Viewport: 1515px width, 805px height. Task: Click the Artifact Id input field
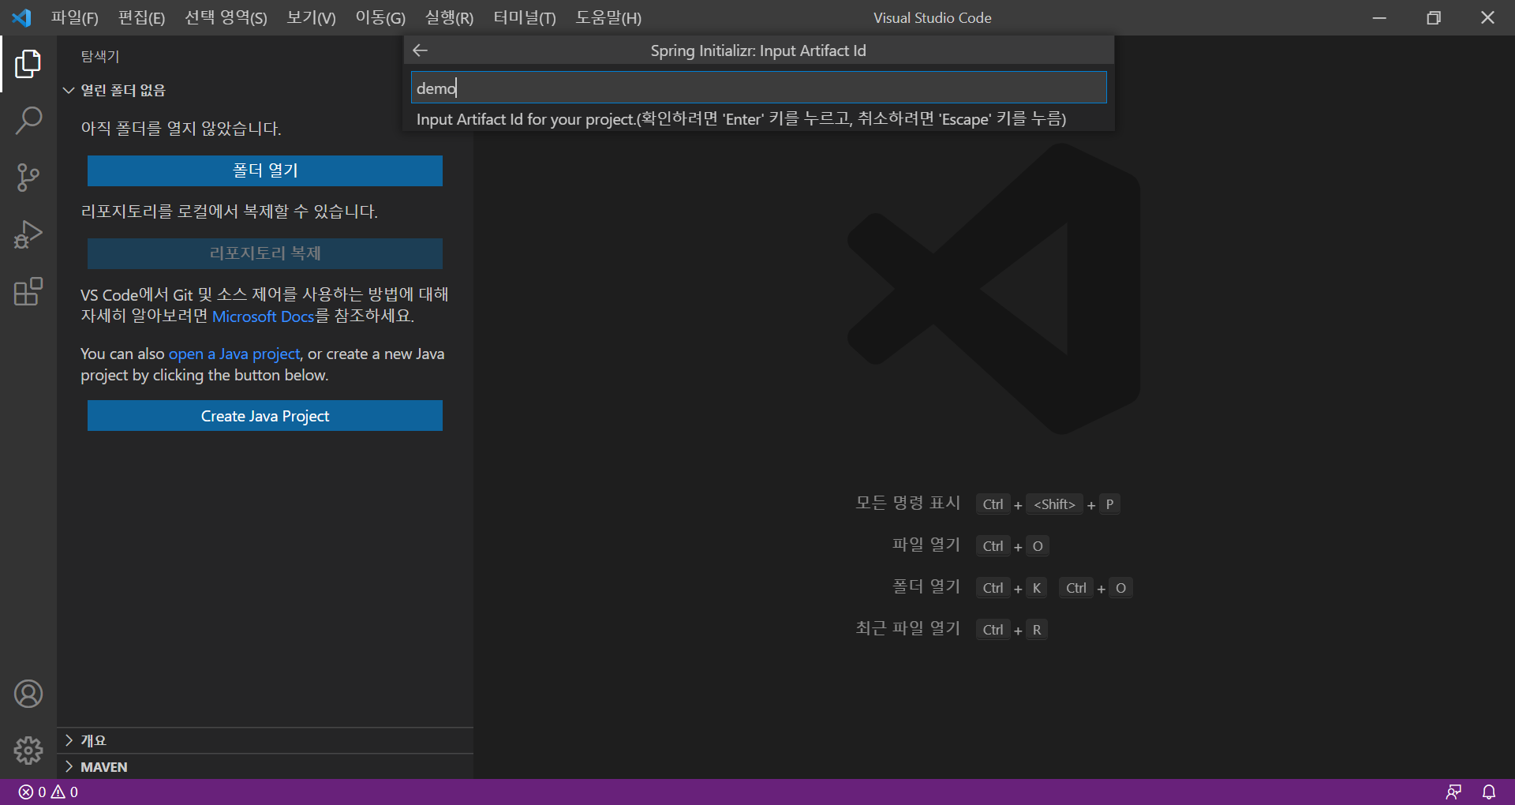[758, 88]
